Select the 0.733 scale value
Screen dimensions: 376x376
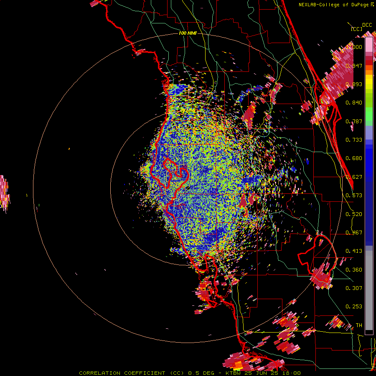click(354, 140)
